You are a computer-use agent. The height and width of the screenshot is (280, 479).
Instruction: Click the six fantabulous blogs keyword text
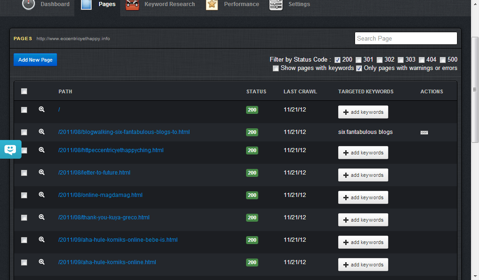pyautogui.click(x=365, y=132)
